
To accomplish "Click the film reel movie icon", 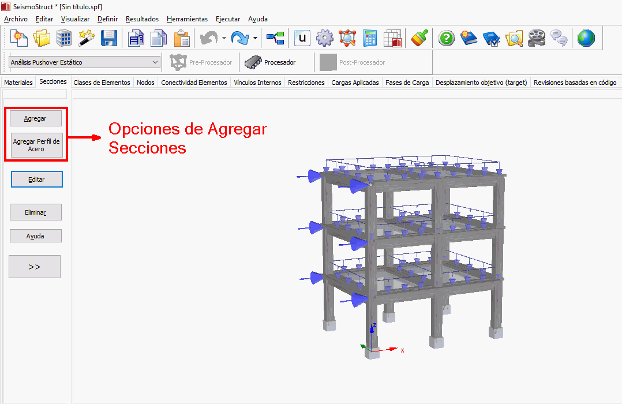I will 537,39.
